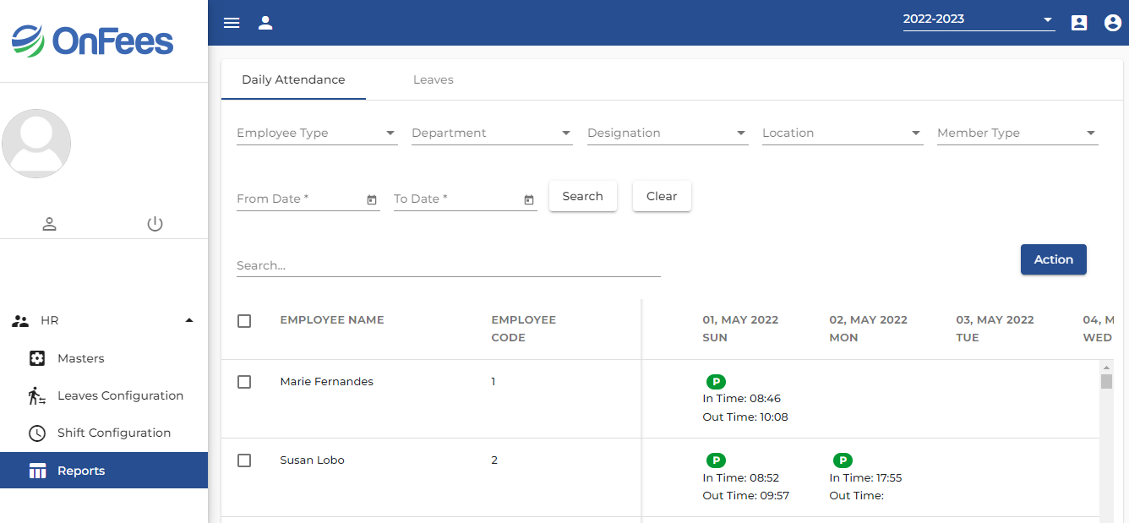Click the profile outline icon in sidebar
The width and height of the screenshot is (1129, 523).
(x=50, y=224)
